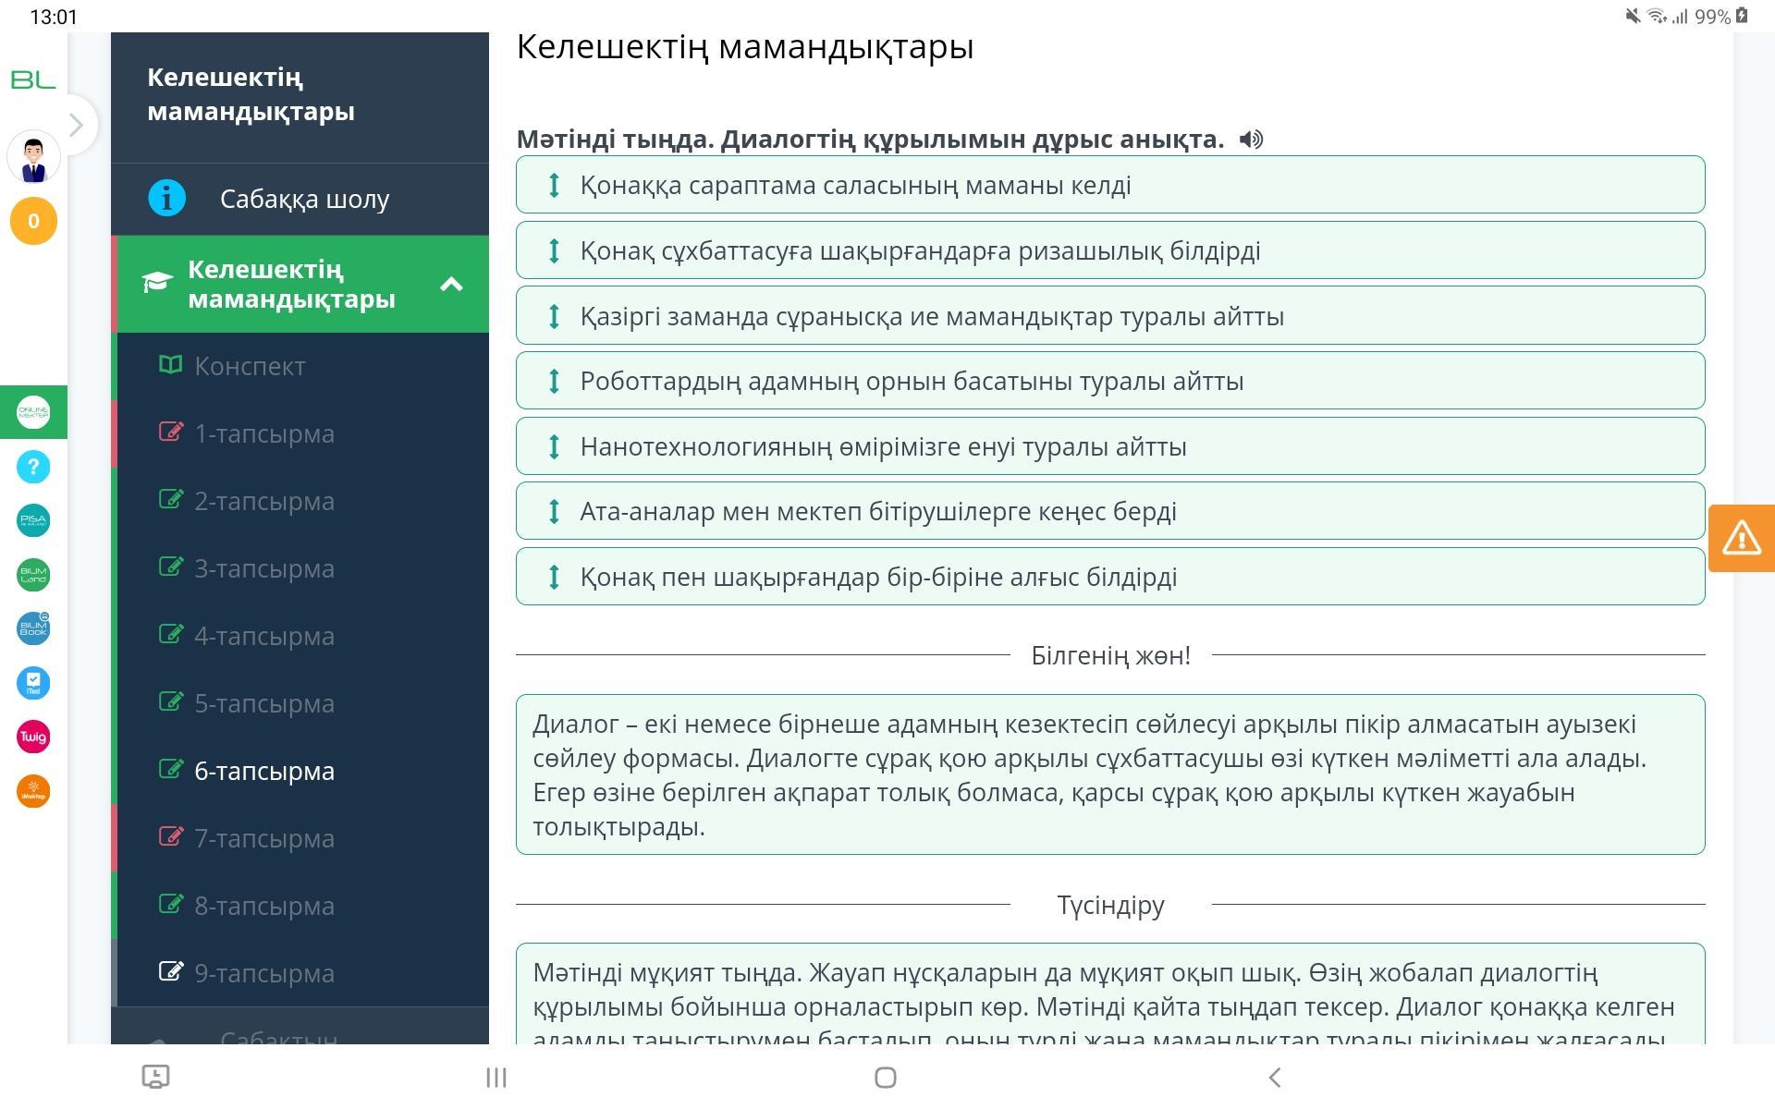Image resolution: width=1775 pixels, height=1109 pixels.
Task: Collapse the Келешектің мамандықтары section chevron
Action: (451, 284)
